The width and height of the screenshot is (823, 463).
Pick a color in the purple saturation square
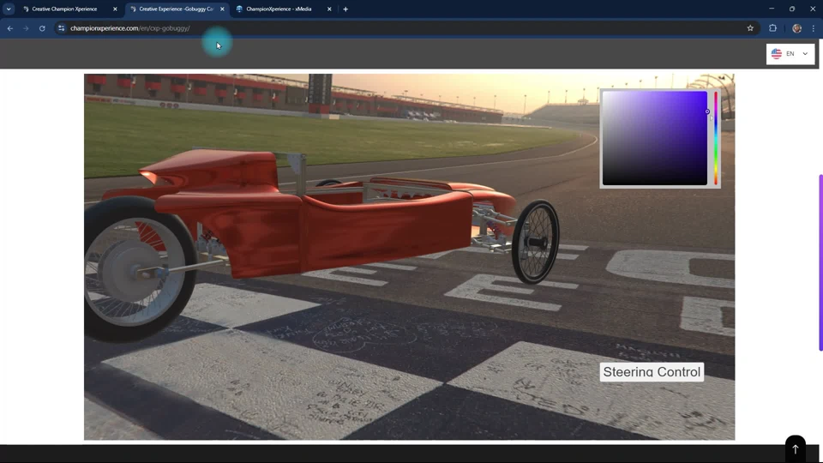(654, 138)
